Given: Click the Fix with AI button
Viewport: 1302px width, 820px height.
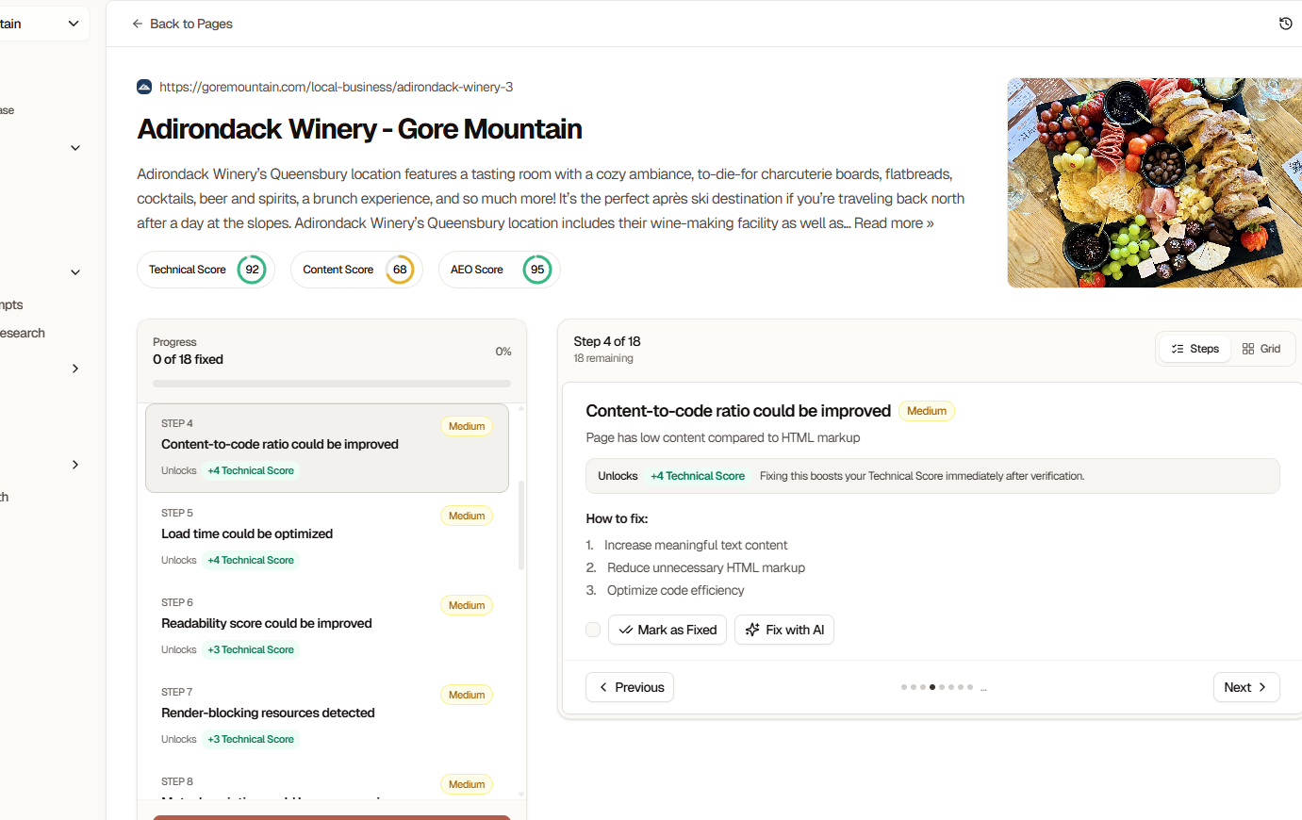Looking at the screenshot, I should [x=784, y=630].
